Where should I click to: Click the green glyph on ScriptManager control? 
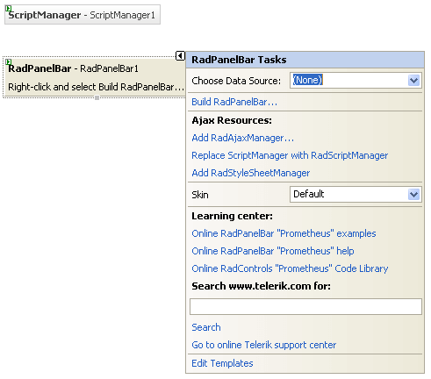tap(9, 8)
